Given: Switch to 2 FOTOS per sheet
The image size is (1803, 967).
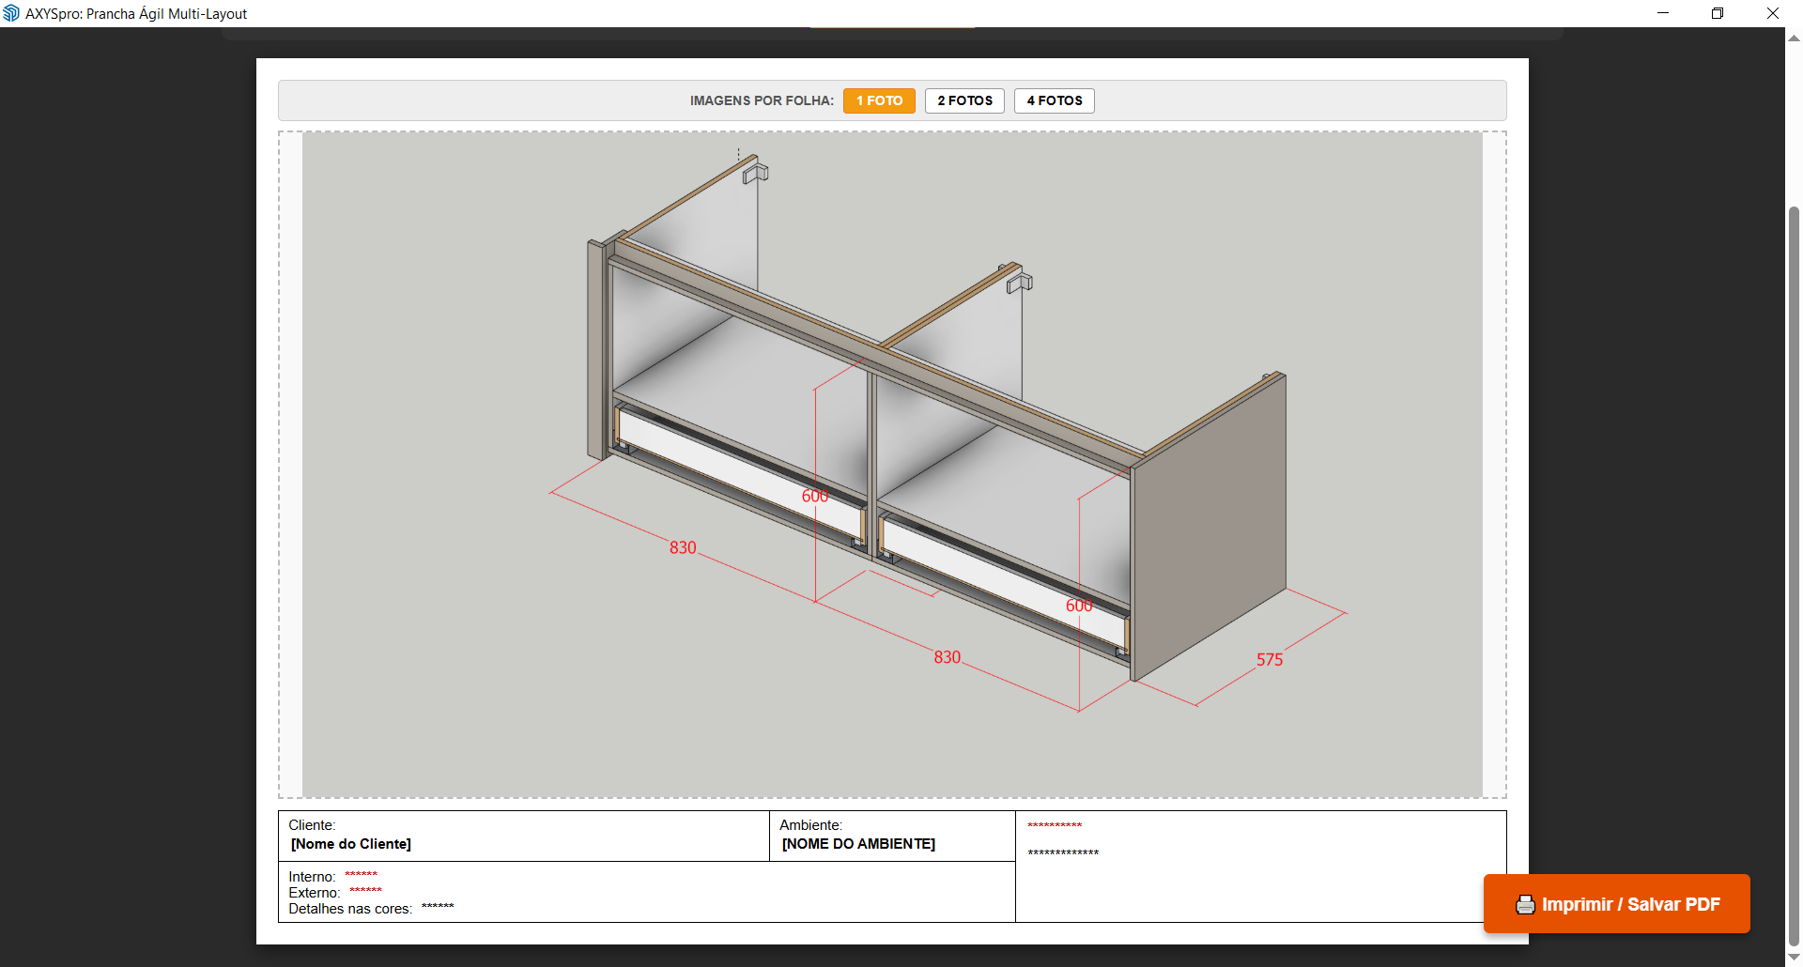Looking at the screenshot, I should (964, 100).
